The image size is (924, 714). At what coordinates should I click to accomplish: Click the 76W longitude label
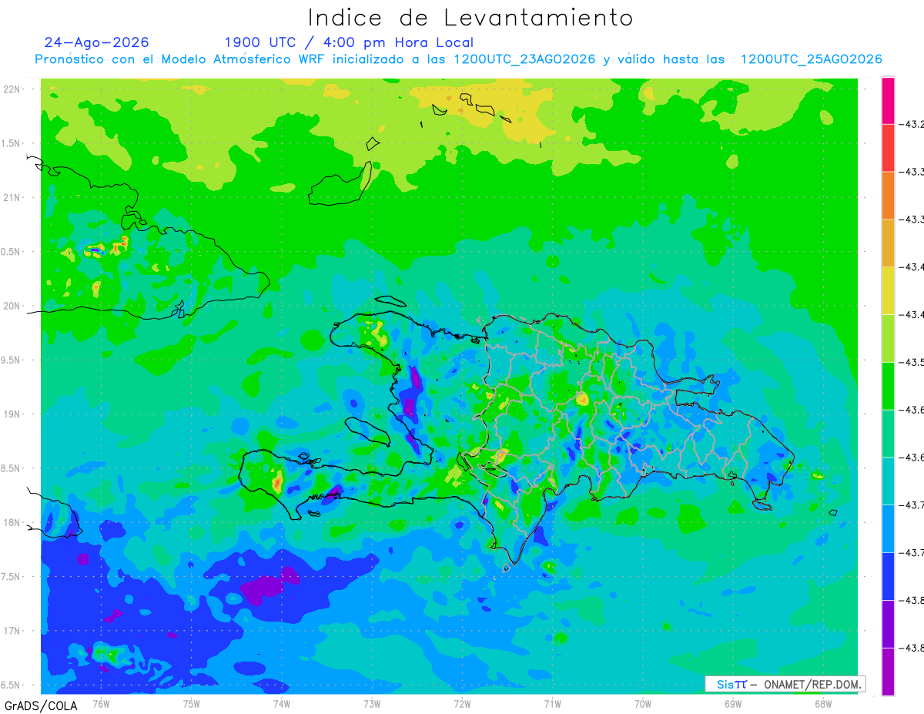pos(101,703)
